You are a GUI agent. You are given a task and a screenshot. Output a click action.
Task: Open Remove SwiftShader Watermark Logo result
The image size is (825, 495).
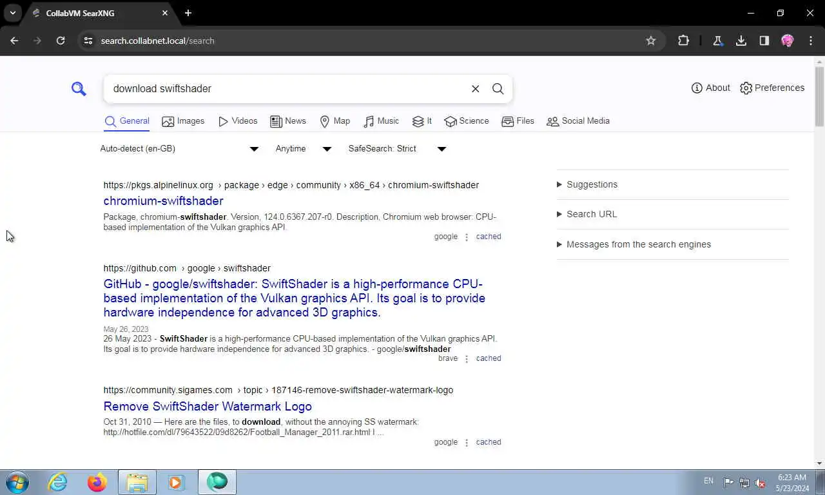208,407
